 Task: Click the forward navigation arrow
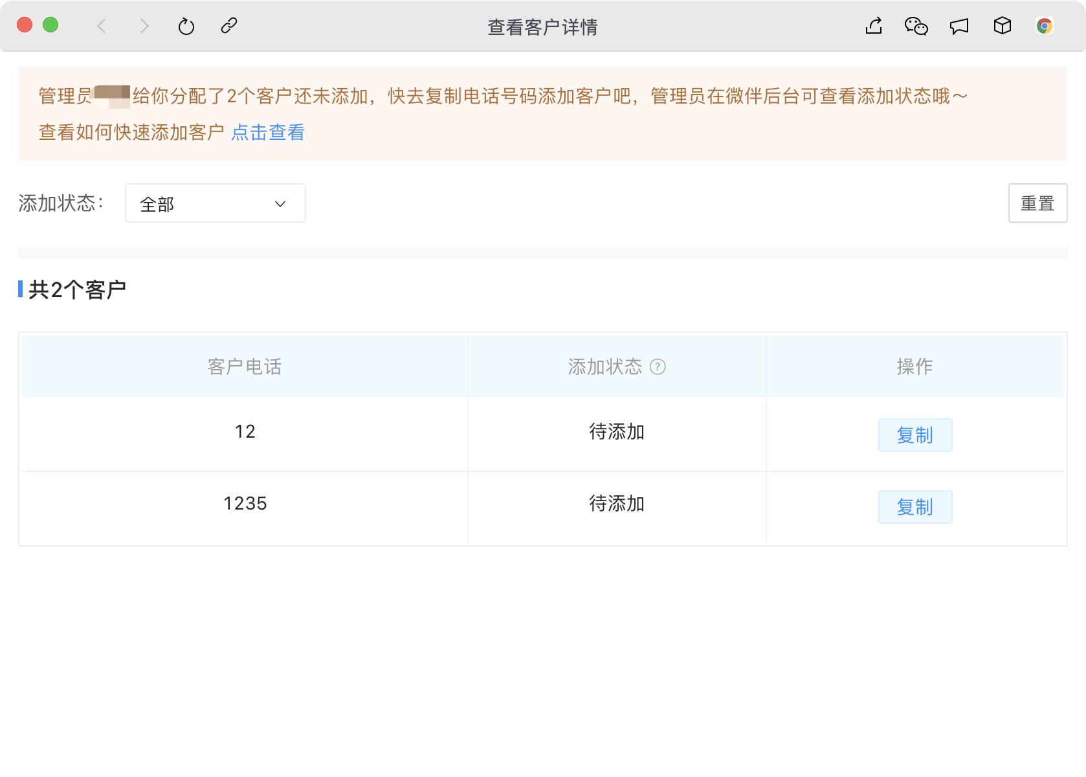144,26
